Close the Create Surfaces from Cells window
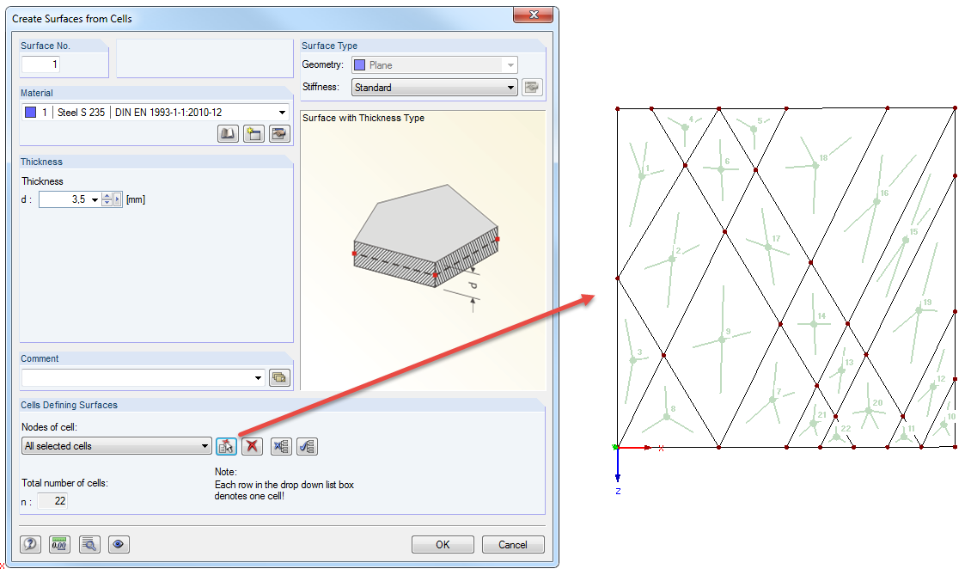Viewport: 971px width, 575px height. click(533, 15)
